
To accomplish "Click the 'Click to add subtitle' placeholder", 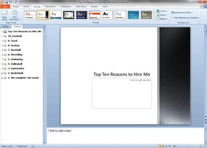I will [122, 93].
